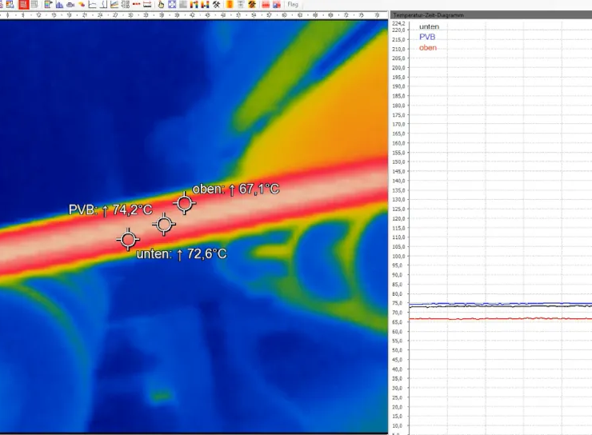This screenshot has width=592, height=435.
Task: Click the camera device toolbar icon
Action: [x=70, y=5]
